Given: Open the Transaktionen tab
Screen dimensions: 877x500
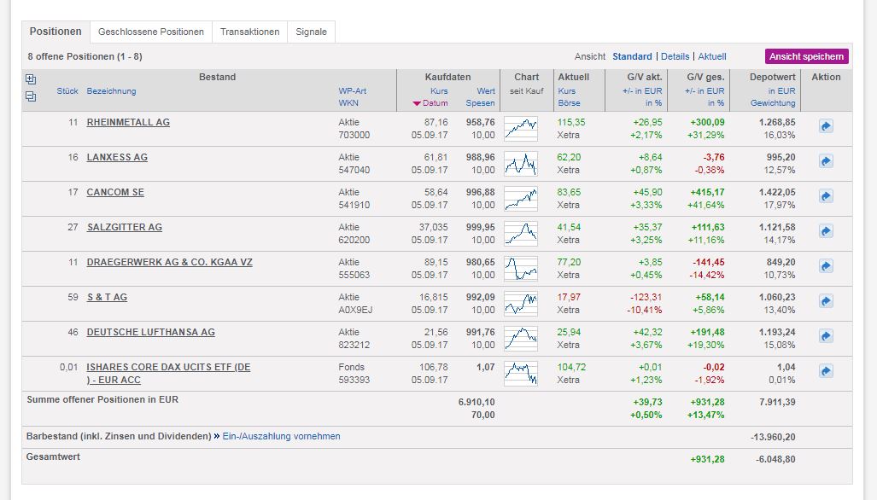Looking at the screenshot, I should tap(249, 32).
